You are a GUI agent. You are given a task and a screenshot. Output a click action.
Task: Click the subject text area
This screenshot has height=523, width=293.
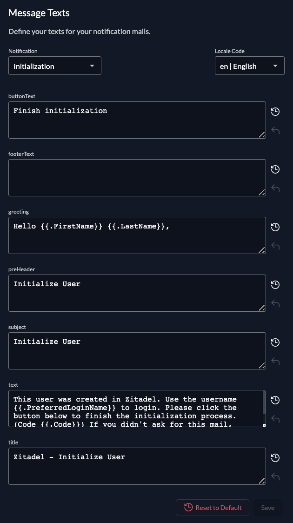click(x=137, y=351)
